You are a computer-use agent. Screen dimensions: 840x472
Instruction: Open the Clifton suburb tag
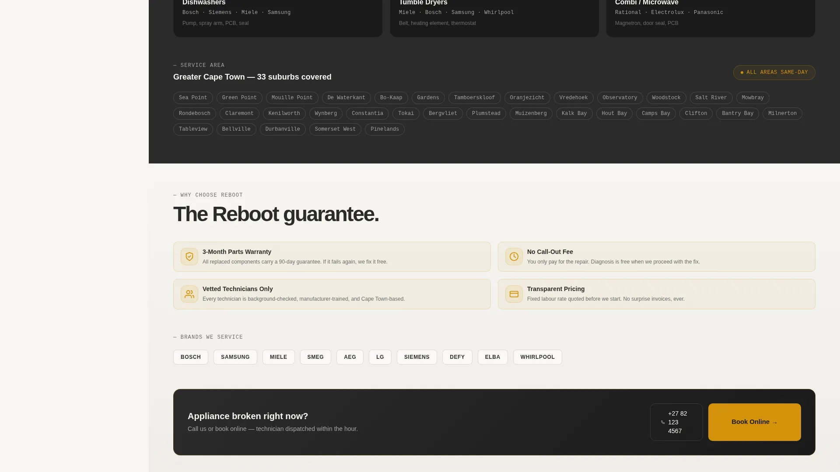[696, 114]
